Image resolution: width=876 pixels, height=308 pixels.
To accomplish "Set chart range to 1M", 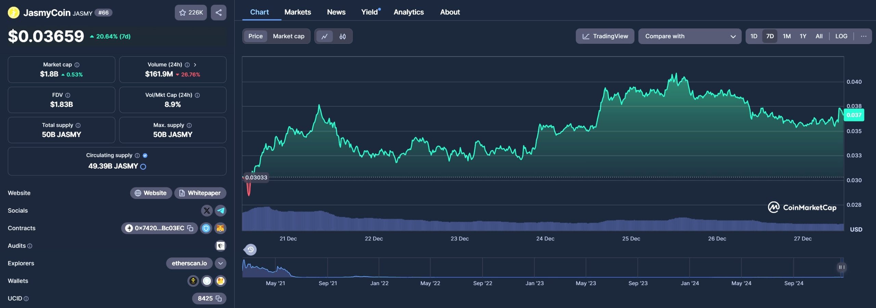I will 787,36.
